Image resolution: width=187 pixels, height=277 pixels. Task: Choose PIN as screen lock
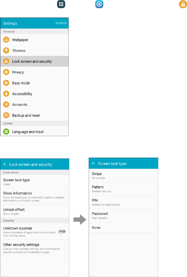(123, 202)
